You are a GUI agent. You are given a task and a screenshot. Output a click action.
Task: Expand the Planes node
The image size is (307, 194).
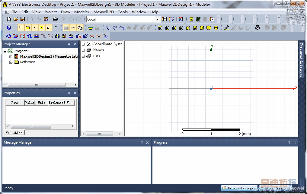click(83, 50)
